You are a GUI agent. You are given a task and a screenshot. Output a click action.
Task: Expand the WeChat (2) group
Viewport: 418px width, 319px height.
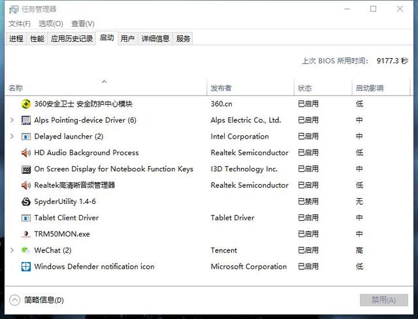pos(12,250)
